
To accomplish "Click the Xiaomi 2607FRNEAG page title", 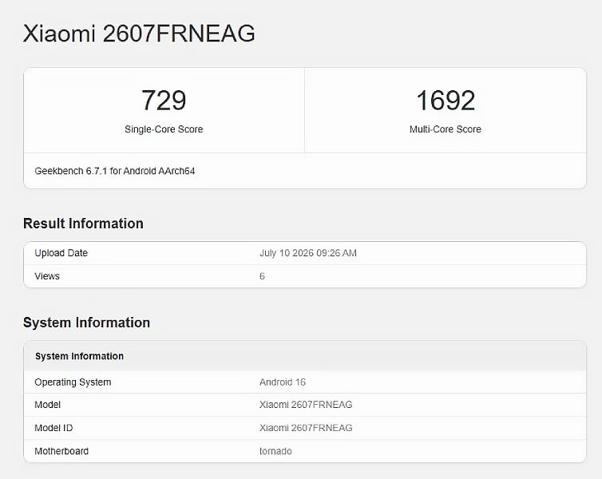I will click(x=139, y=34).
